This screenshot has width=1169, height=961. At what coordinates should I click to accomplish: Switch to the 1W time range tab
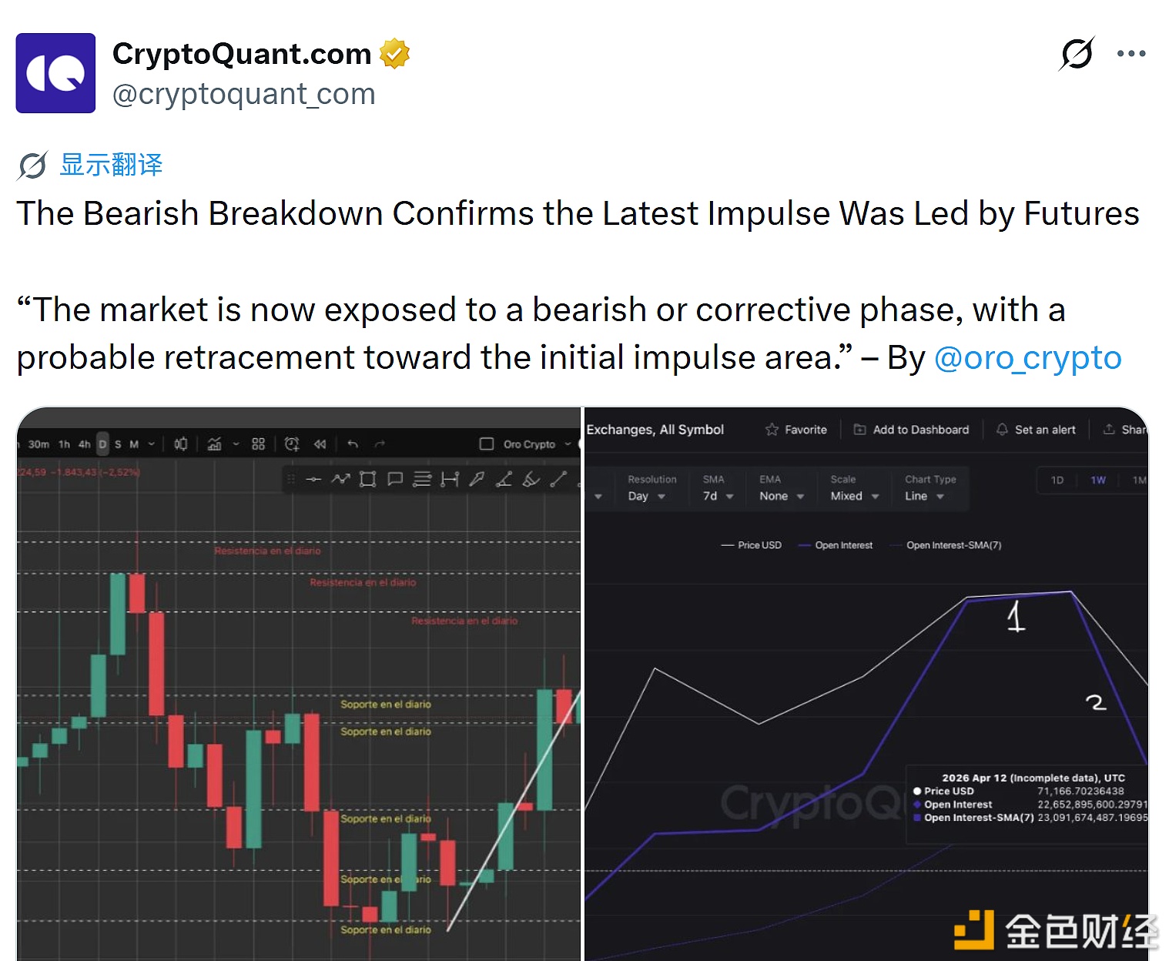pos(1098,480)
